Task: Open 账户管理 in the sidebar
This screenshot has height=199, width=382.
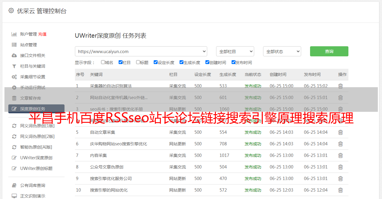Action: point(29,34)
